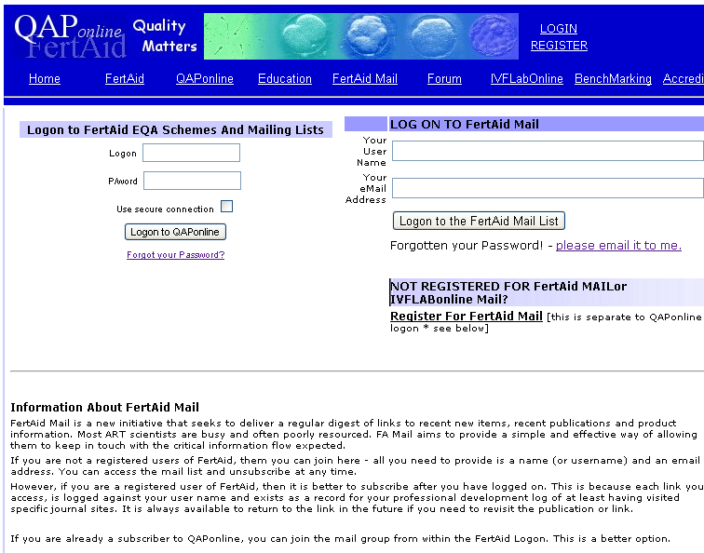Image resolution: width=704 pixels, height=553 pixels.
Task: Open Register For FertAid Mail link
Action: [x=466, y=316]
